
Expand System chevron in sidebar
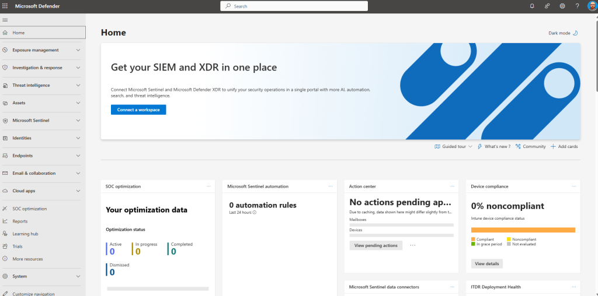(78, 276)
